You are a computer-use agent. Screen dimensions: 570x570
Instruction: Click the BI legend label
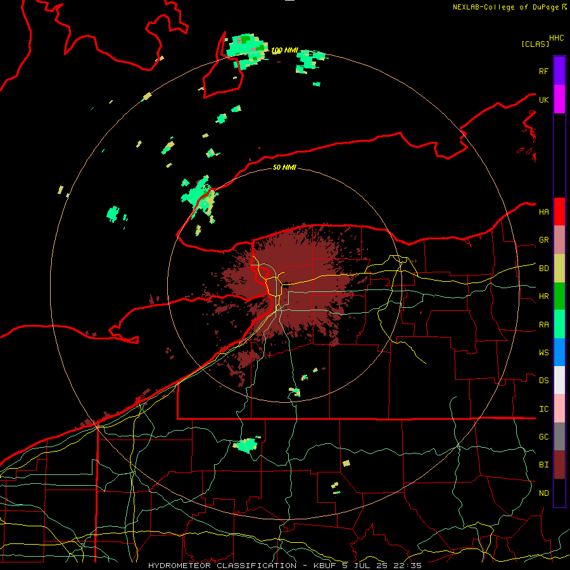543,465
